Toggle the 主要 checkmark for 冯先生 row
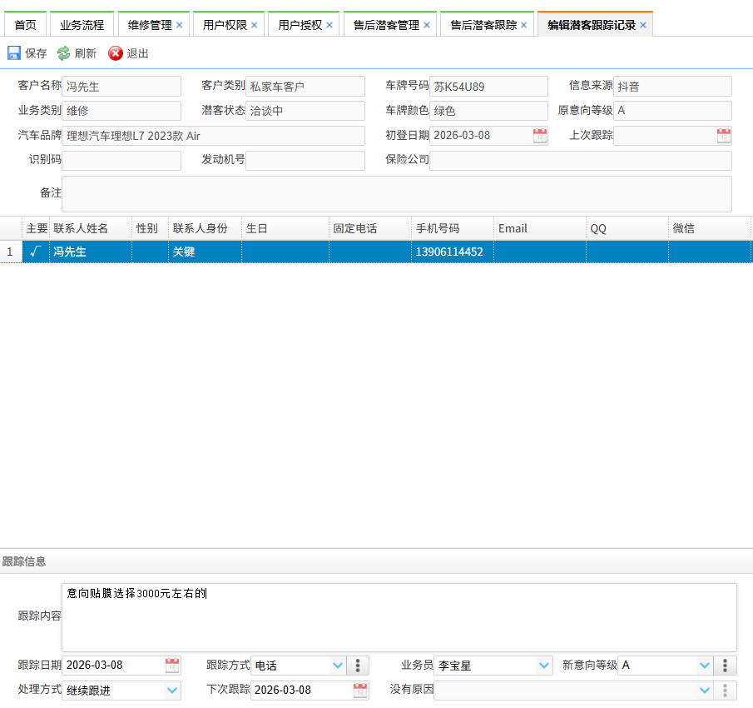This screenshot has height=708, width=753. click(x=36, y=252)
